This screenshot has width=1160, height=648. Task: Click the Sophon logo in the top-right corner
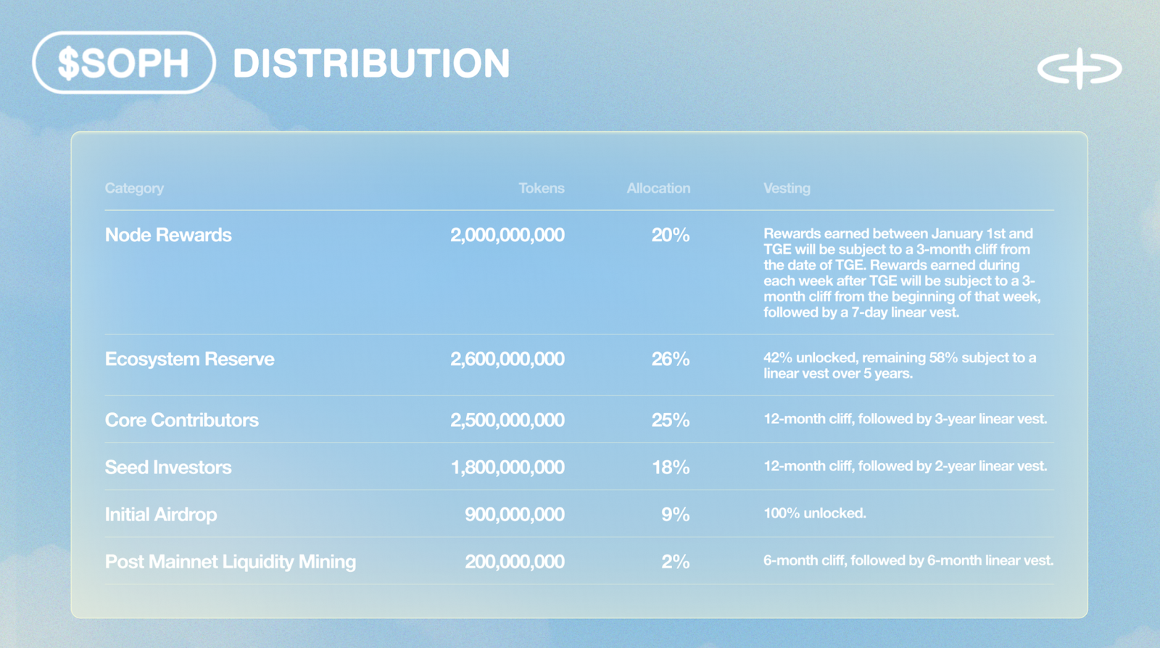point(1080,68)
